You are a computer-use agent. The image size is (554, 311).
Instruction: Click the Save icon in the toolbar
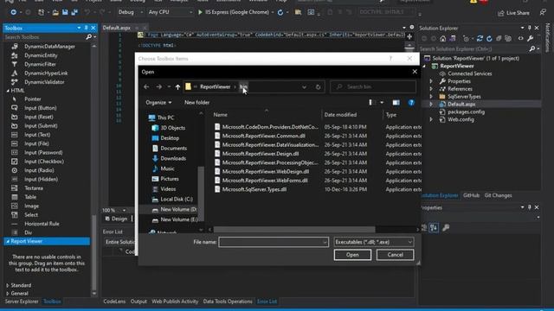[65, 12]
